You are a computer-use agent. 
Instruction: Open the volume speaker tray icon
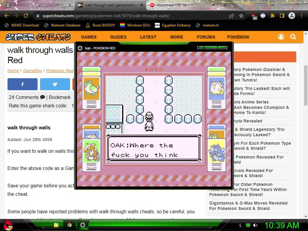pos(255,225)
